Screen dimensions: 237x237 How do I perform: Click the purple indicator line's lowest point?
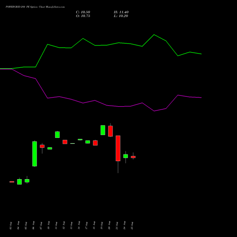coord(154,111)
